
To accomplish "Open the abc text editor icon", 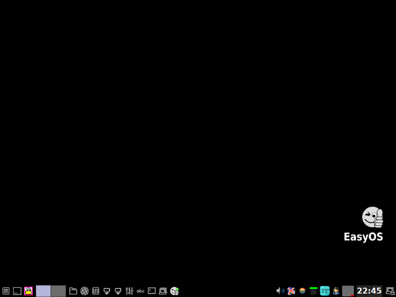I will tap(140, 291).
